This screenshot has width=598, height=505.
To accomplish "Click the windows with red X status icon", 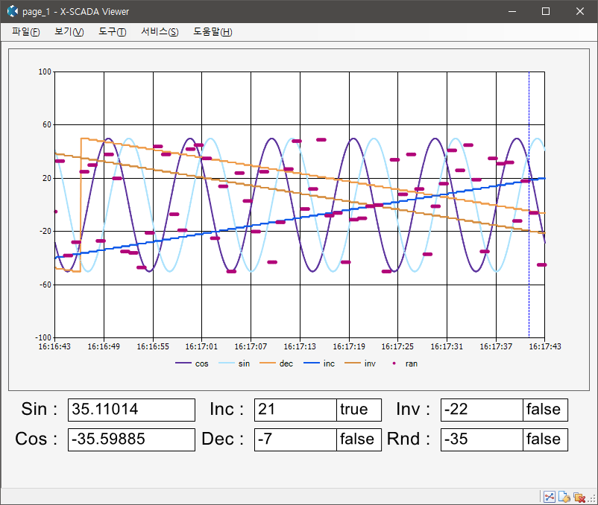I will (579, 497).
